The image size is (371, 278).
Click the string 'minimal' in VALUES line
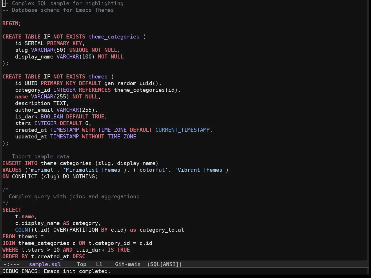click(x=42, y=170)
